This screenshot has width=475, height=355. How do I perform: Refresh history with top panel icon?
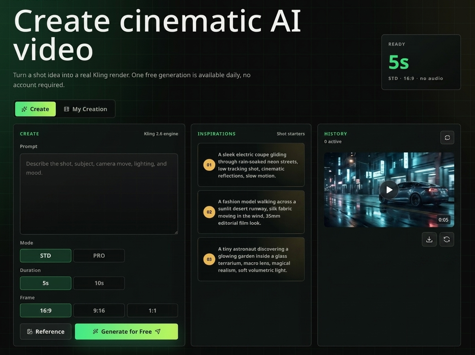pyautogui.click(x=447, y=137)
